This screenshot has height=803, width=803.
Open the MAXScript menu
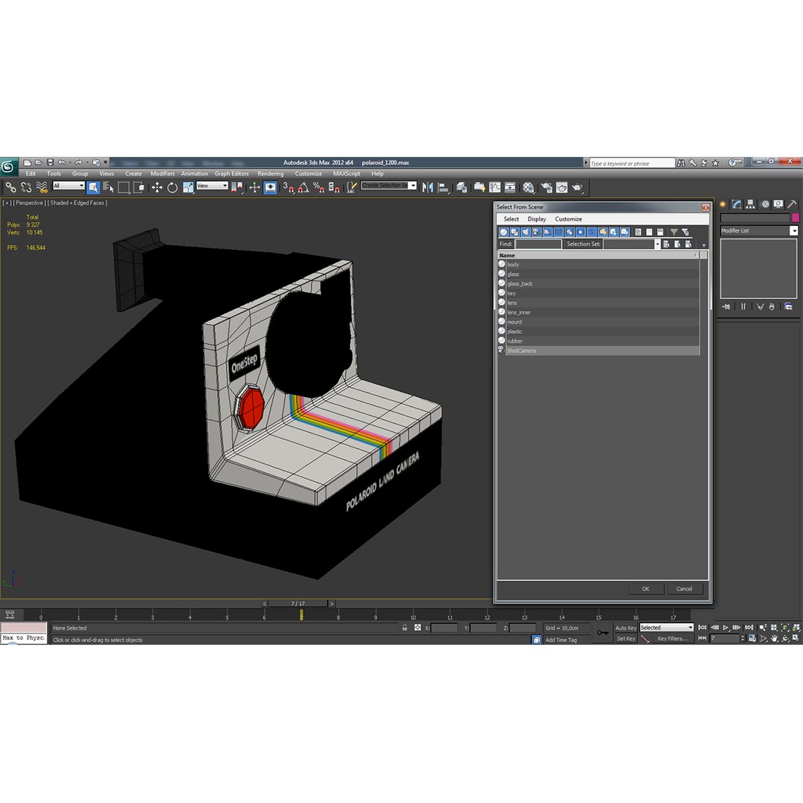tap(346, 173)
